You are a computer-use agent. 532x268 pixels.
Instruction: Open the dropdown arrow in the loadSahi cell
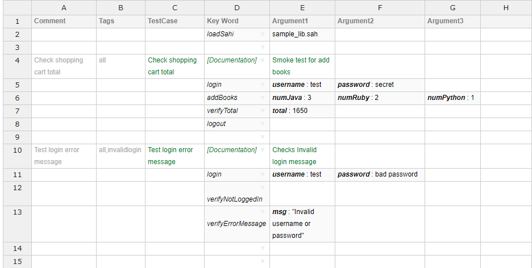pos(263,35)
